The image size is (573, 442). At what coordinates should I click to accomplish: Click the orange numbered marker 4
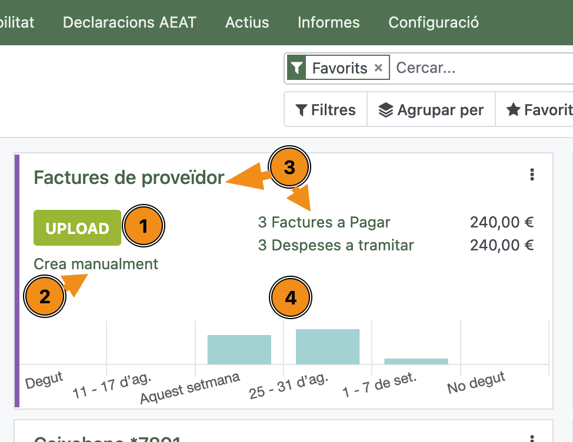(291, 298)
